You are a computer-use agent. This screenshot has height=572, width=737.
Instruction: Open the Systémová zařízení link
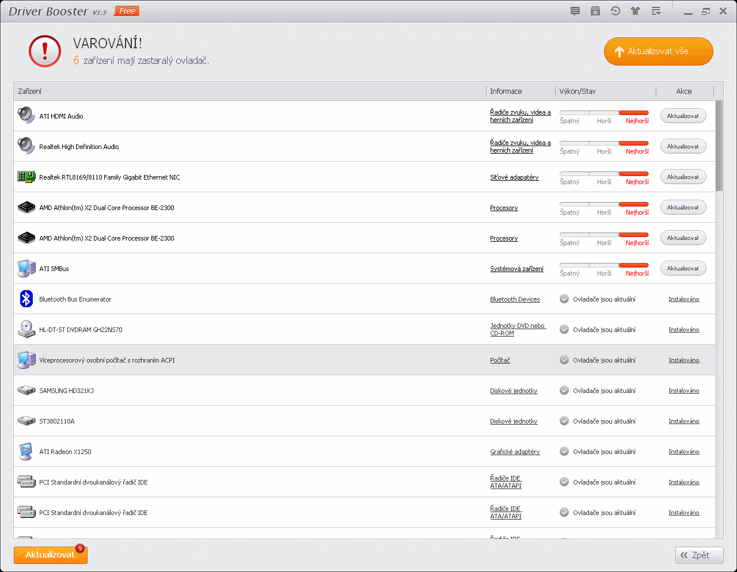pyautogui.click(x=516, y=269)
